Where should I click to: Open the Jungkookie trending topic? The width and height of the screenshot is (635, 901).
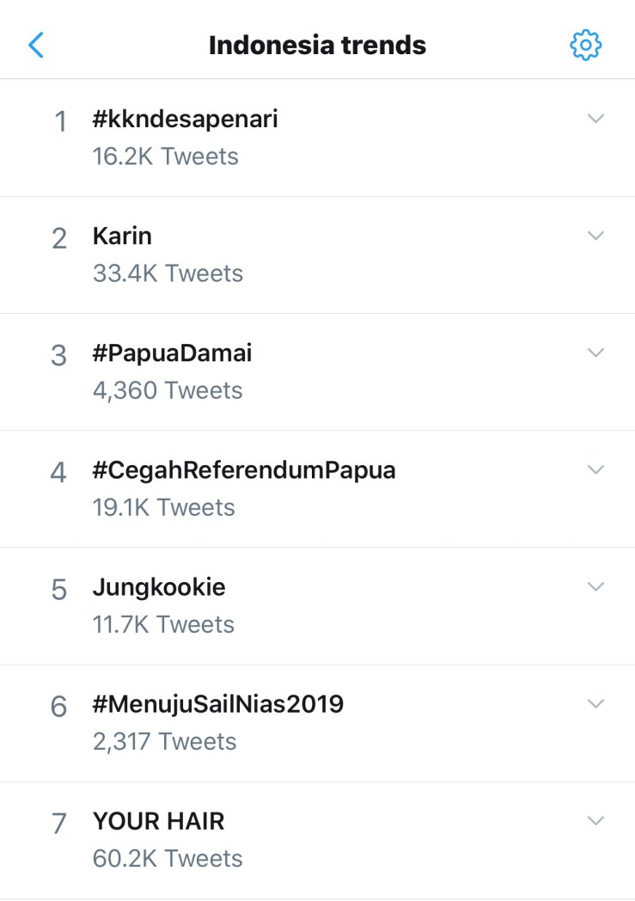159,586
